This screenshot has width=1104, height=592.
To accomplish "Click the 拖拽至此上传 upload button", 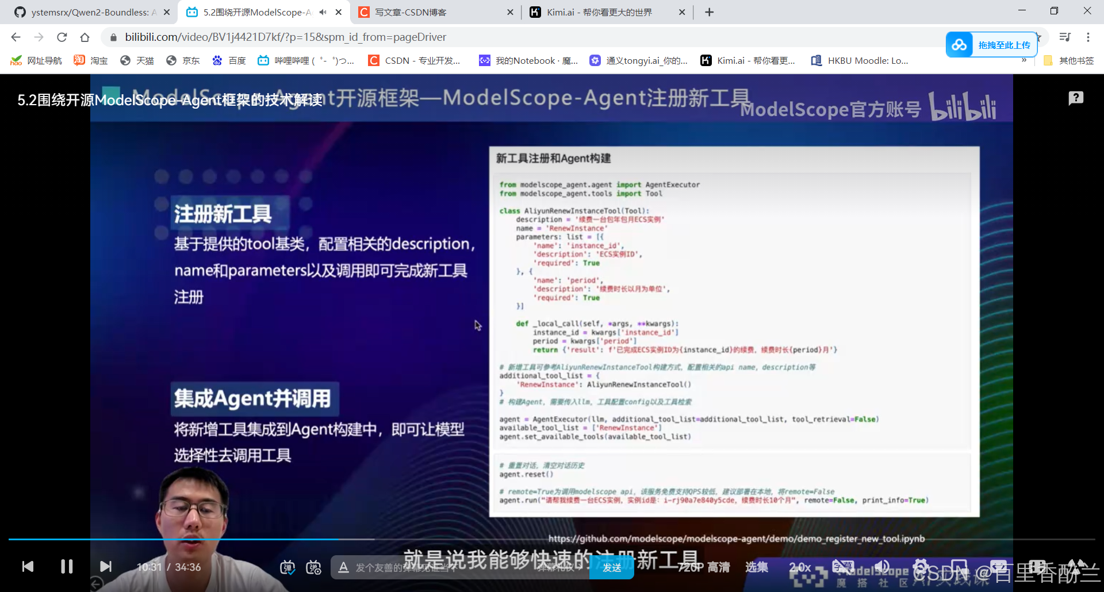I will [1004, 45].
